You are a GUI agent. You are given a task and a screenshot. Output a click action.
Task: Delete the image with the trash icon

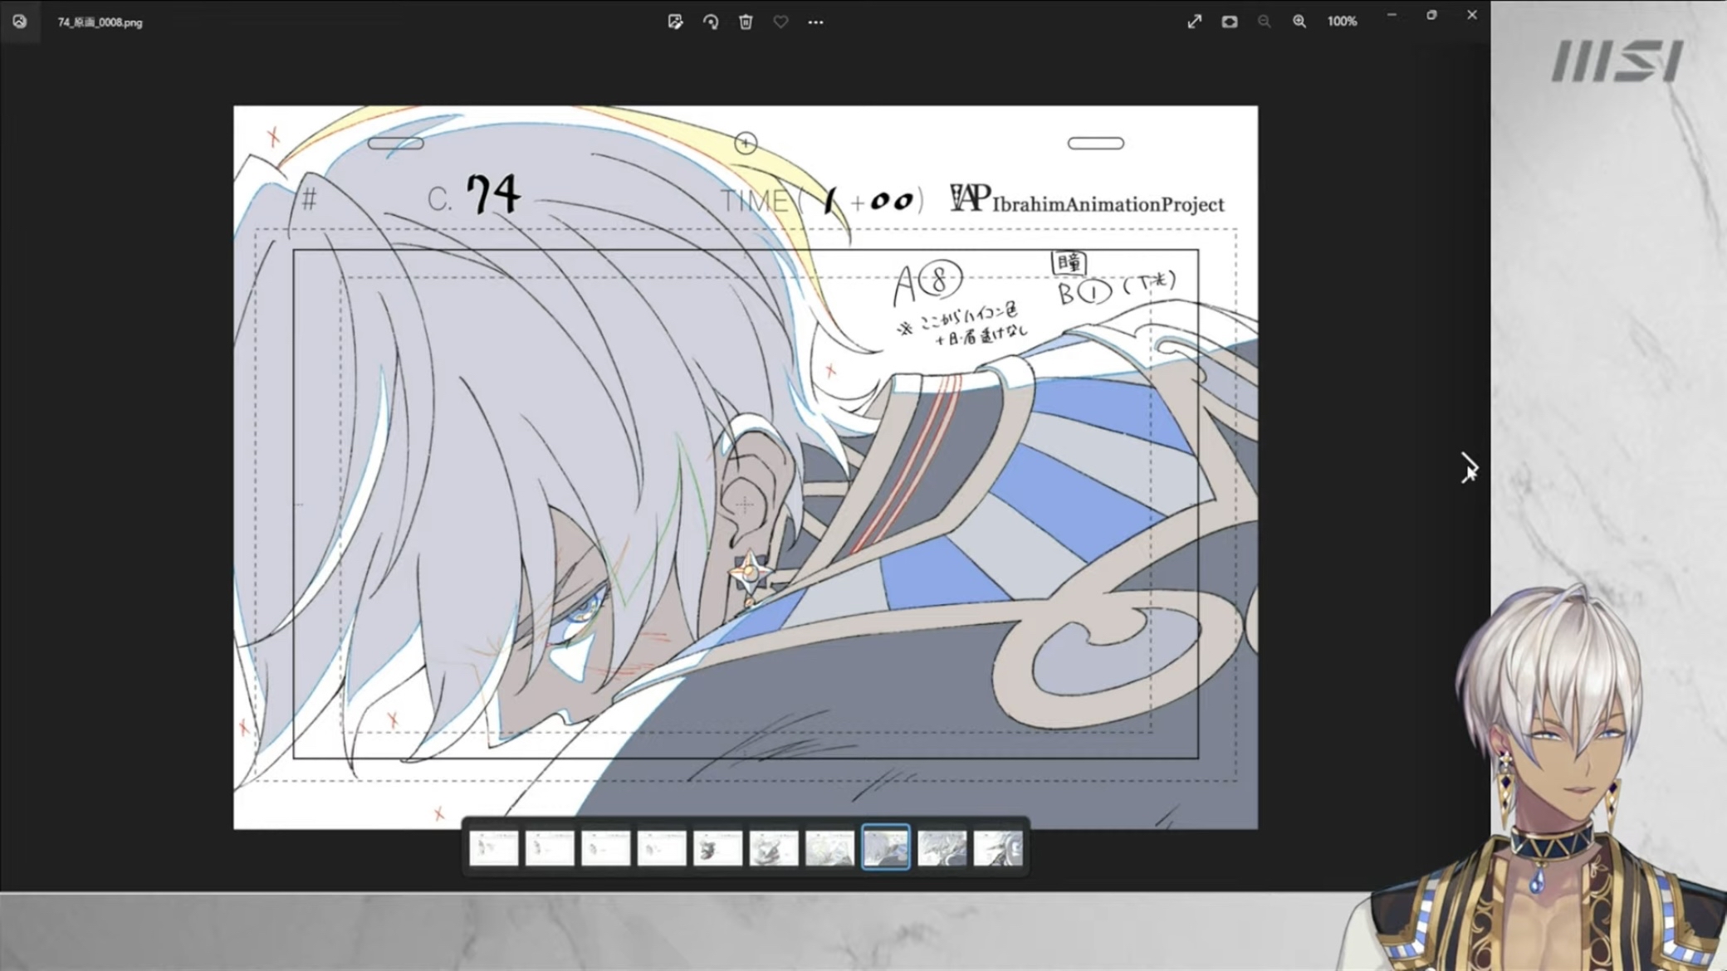tap(746, 22)
